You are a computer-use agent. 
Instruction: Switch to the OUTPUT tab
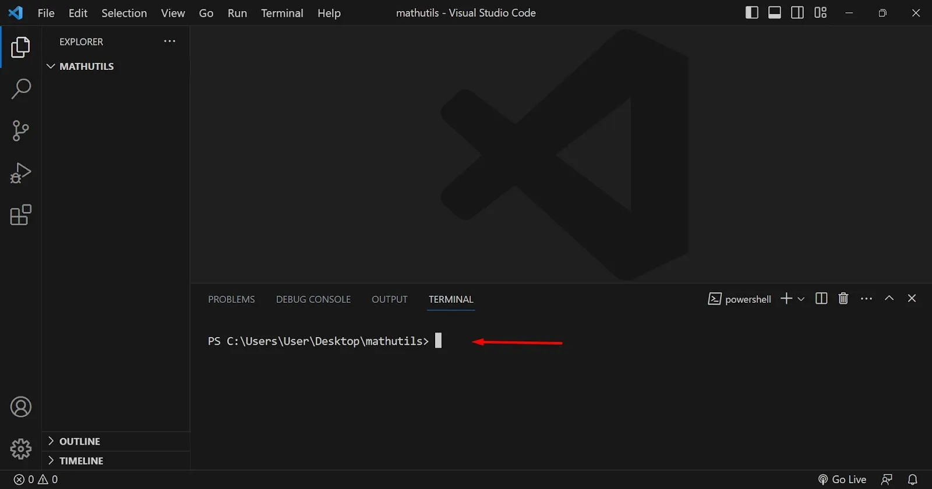tap(390, 299)
